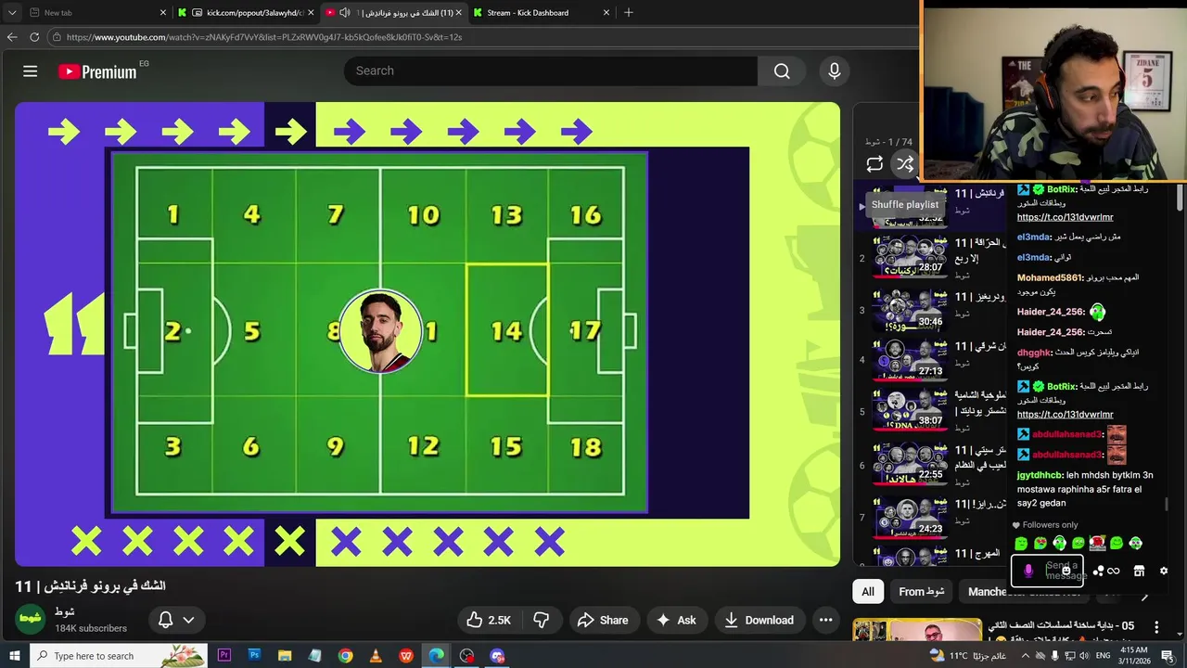Open the Ask AI button
The image size is (1187, 668).
(x=676, y=620)
